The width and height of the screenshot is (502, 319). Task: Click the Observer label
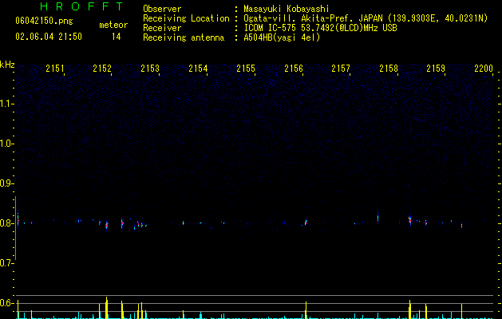click(162, 9)
